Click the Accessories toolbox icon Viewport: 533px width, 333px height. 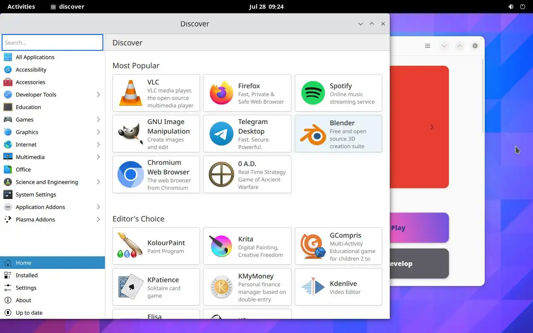(x=8, y=82)
